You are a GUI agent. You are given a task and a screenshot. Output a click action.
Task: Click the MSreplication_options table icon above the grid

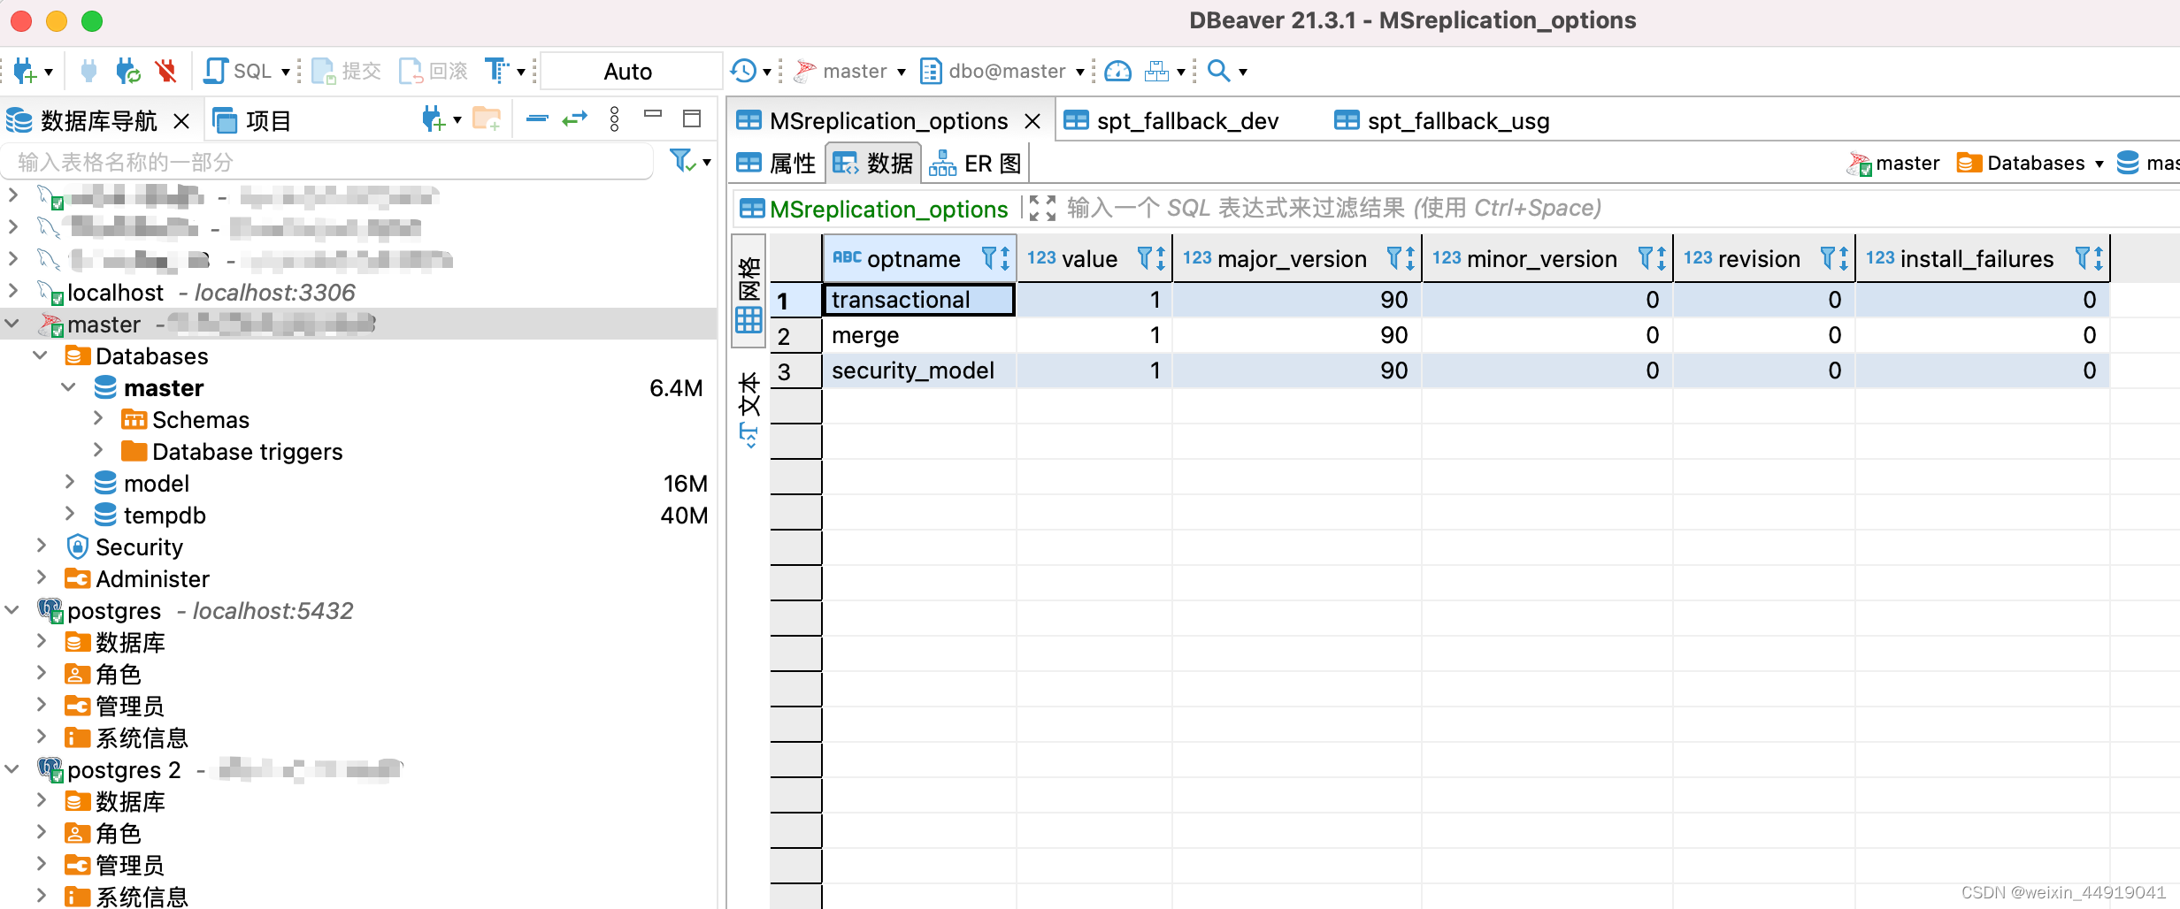751,209
